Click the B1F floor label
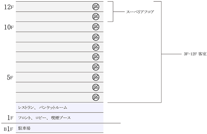This screenshot has width=207, height=134. click(9, 129)
